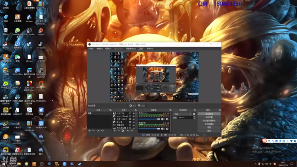
Task: Open source Filters button in OBS
Action: coord(141,106)
